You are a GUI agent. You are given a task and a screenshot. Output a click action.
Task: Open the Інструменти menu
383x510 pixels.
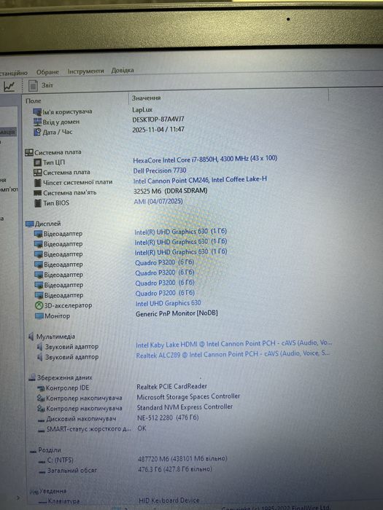(85, 71)
